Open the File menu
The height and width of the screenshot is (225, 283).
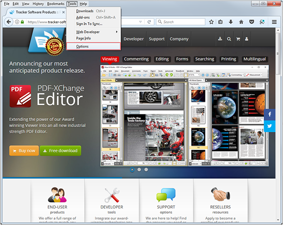point(7,4)
